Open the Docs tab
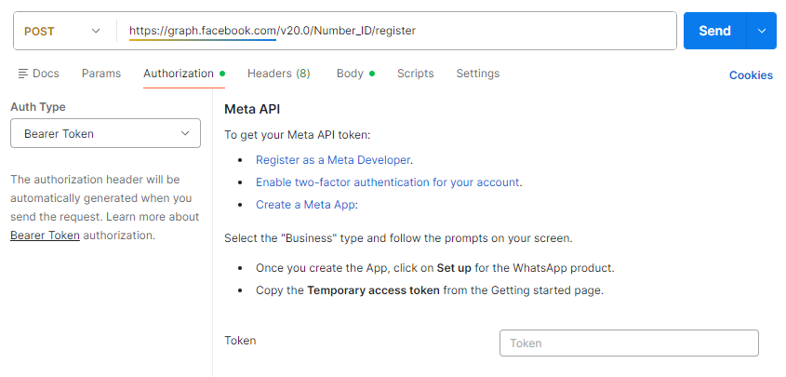This screenshot has height=377, width=786. (38, 74)
